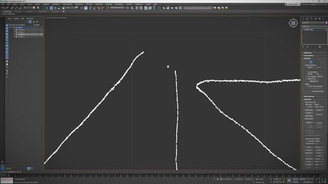Open the Render Setup icon
The height and width of the screenshot is (184, 328).
tap(164, 8)
